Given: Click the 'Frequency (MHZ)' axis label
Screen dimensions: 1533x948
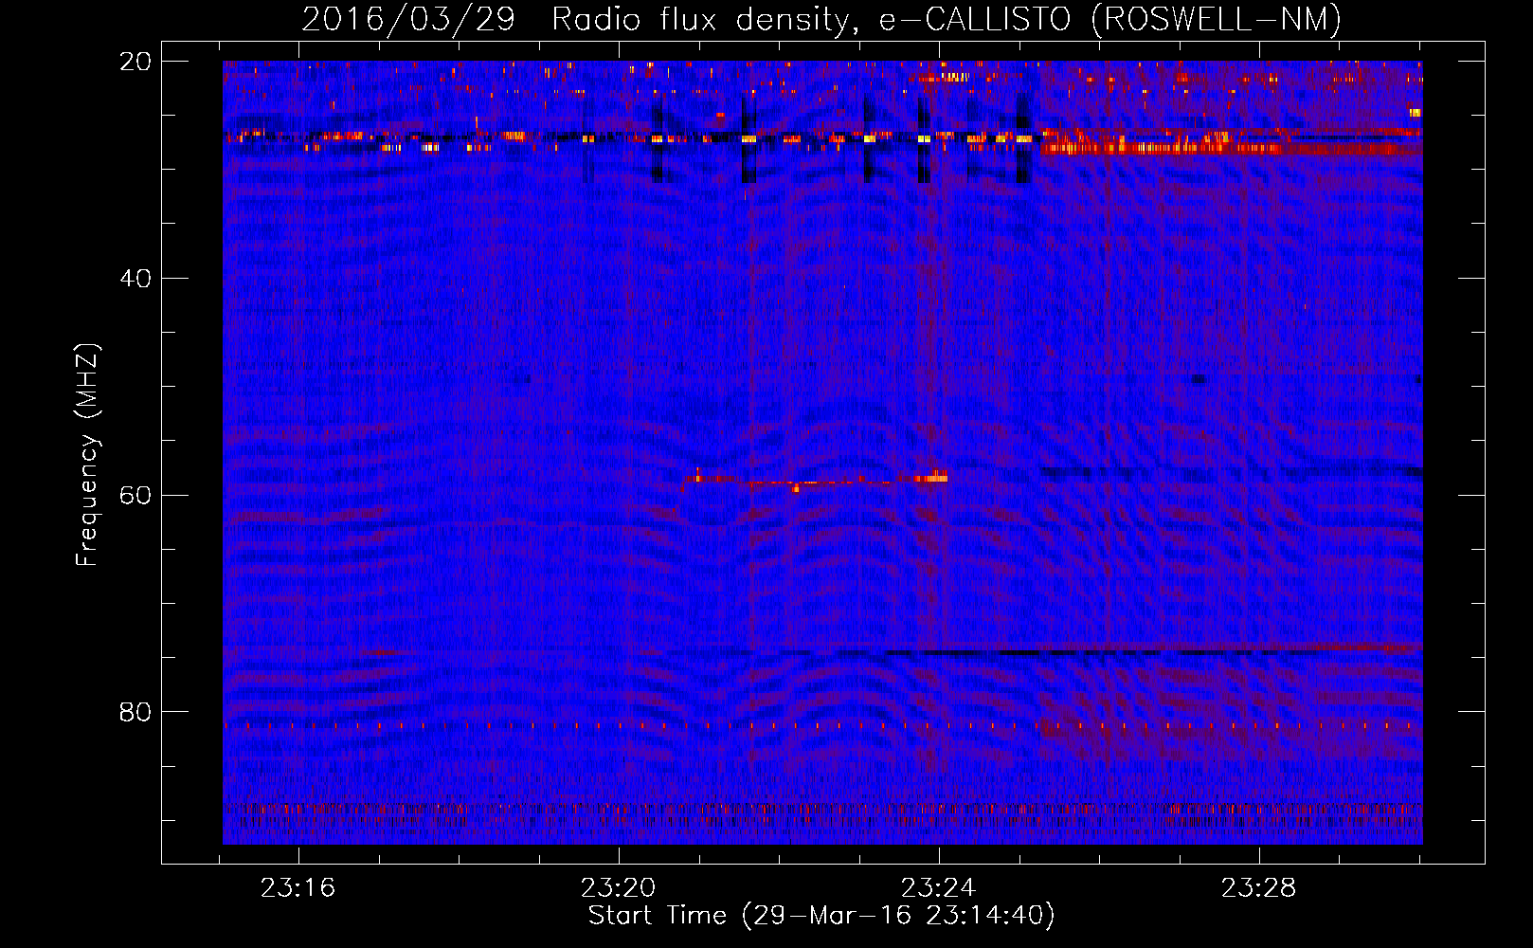Looking at the screenshot, I should pyautogui.click(x=87, y=455).
